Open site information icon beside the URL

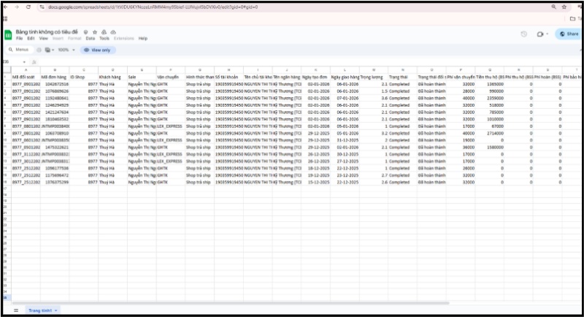click(x=42, y=7)
